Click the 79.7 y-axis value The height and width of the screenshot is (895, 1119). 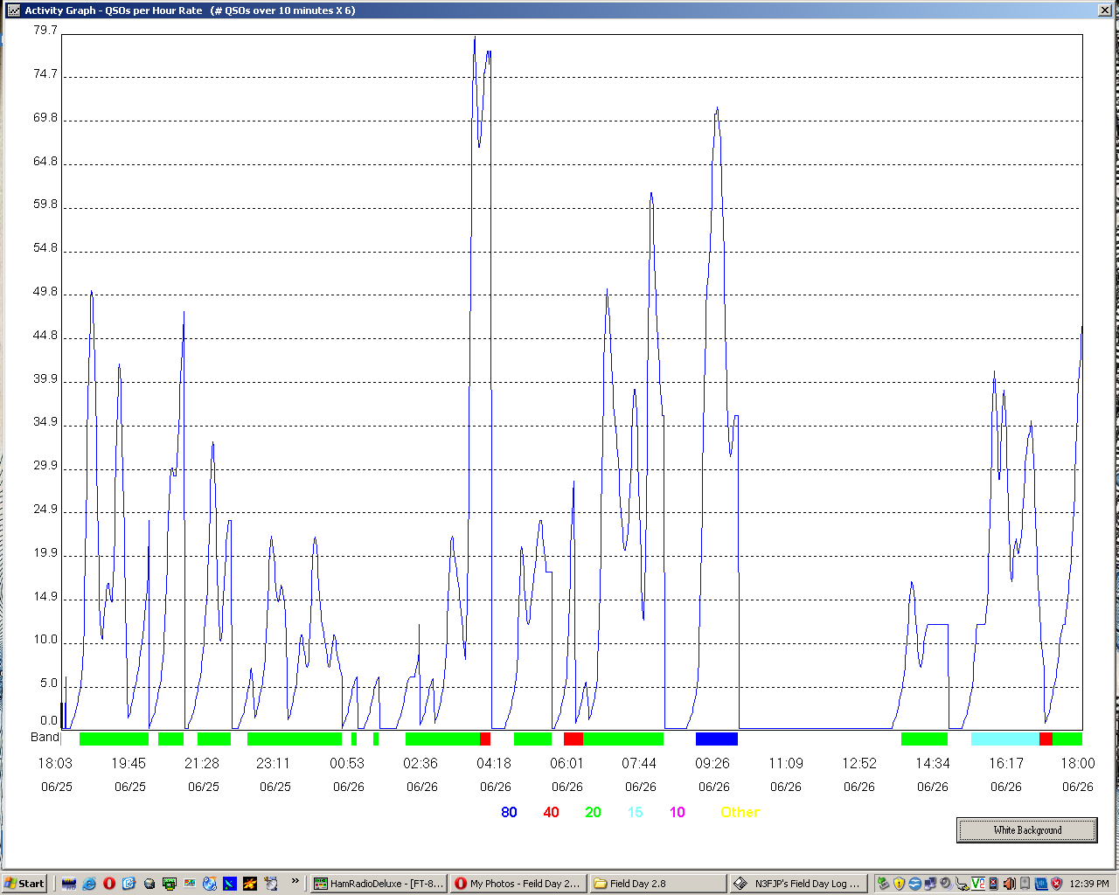tap(45, 30)
